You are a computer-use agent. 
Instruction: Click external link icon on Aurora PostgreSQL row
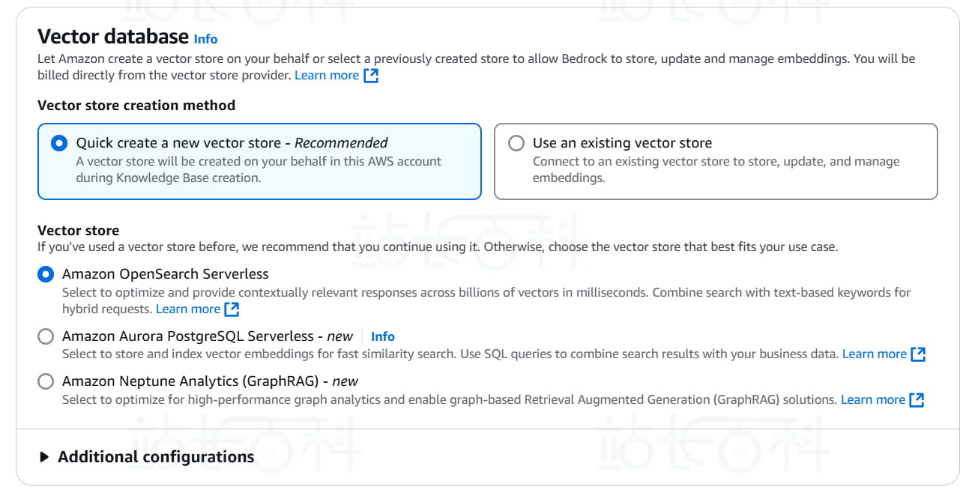[x=918, y=354]
